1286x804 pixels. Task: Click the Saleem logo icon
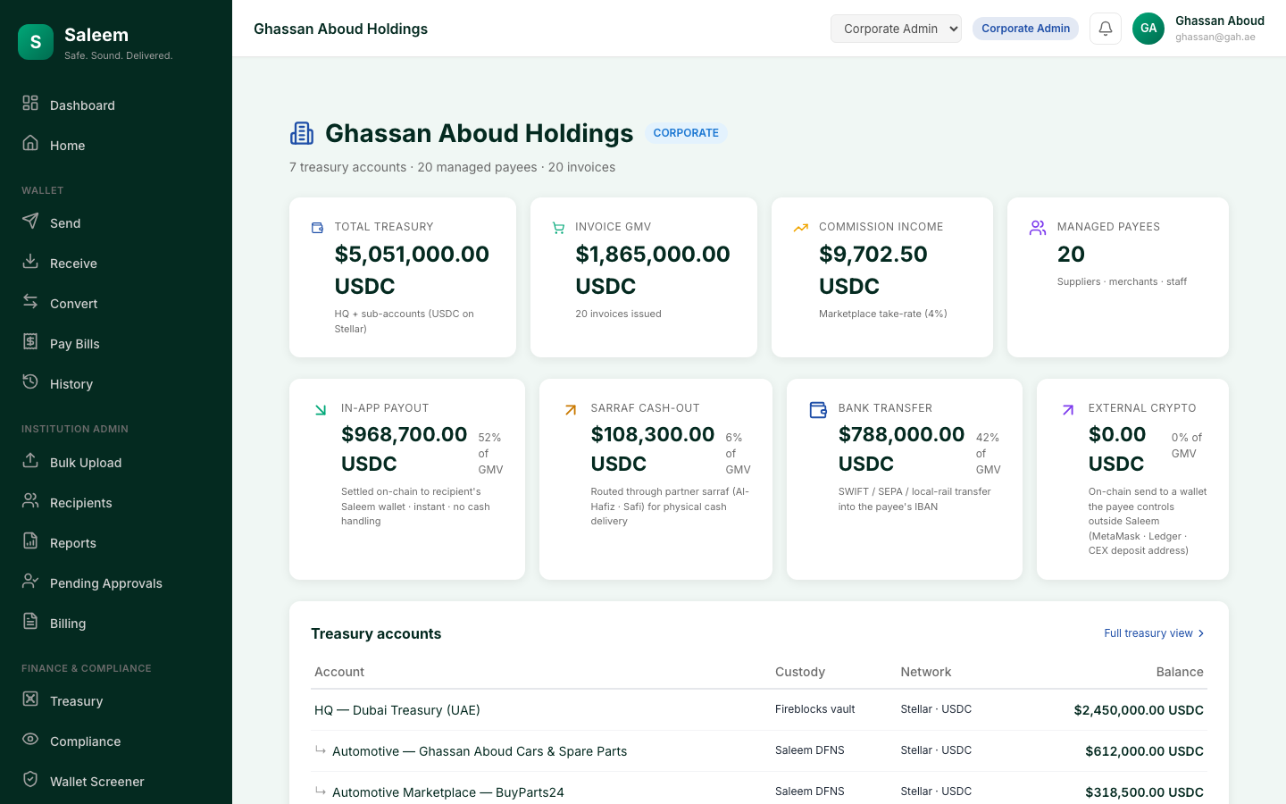click(x=36, y=42)
